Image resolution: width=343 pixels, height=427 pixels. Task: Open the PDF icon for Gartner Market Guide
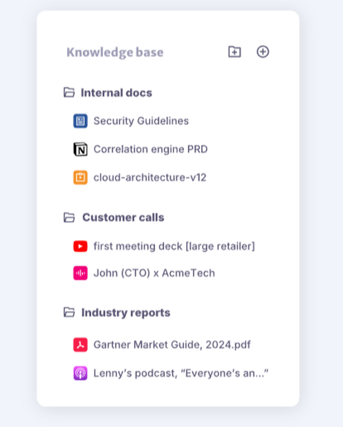point(80,345)
